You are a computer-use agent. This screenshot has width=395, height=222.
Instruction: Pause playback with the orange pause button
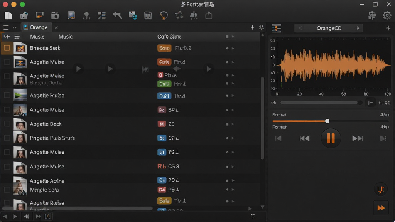[x=331, y=138]
